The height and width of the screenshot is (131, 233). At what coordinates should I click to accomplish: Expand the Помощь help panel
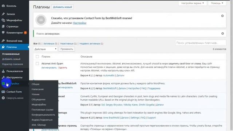(217, 3)
